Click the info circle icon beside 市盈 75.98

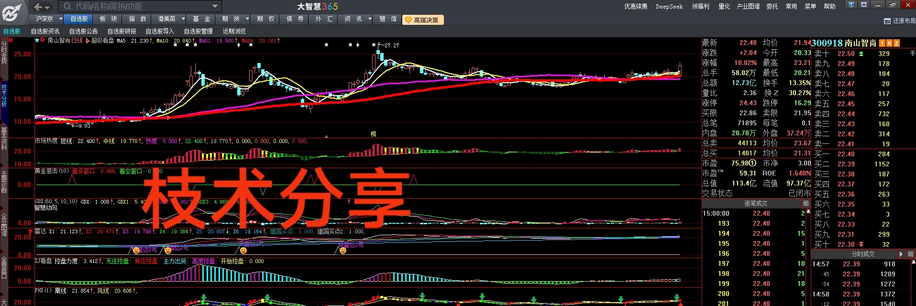pyautogui.click(x=752, y=163)
